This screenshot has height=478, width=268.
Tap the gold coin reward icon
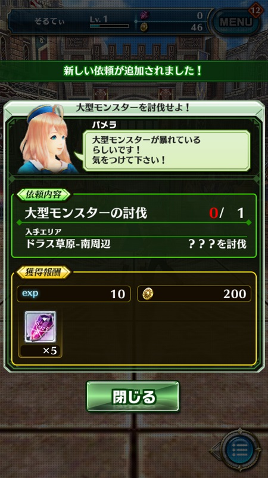[x=148, y=293]
